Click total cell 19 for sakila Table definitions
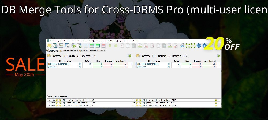Viewport: 268px width, 120px height. click(x=88, y=64)
